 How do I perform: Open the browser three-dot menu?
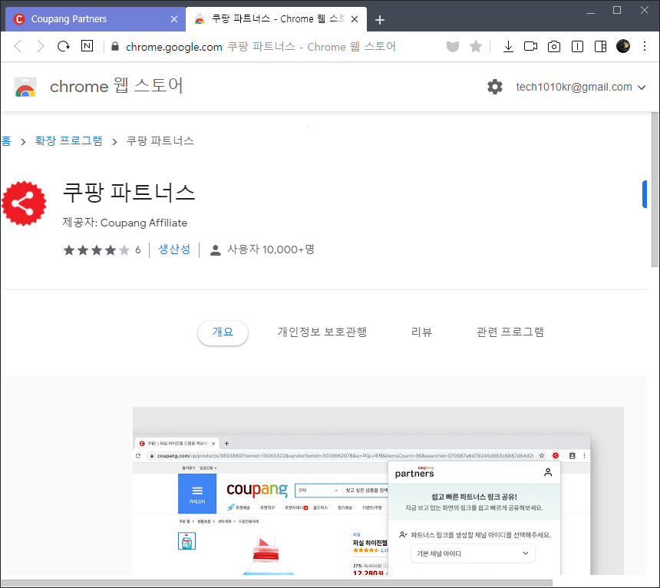[645, 46]
